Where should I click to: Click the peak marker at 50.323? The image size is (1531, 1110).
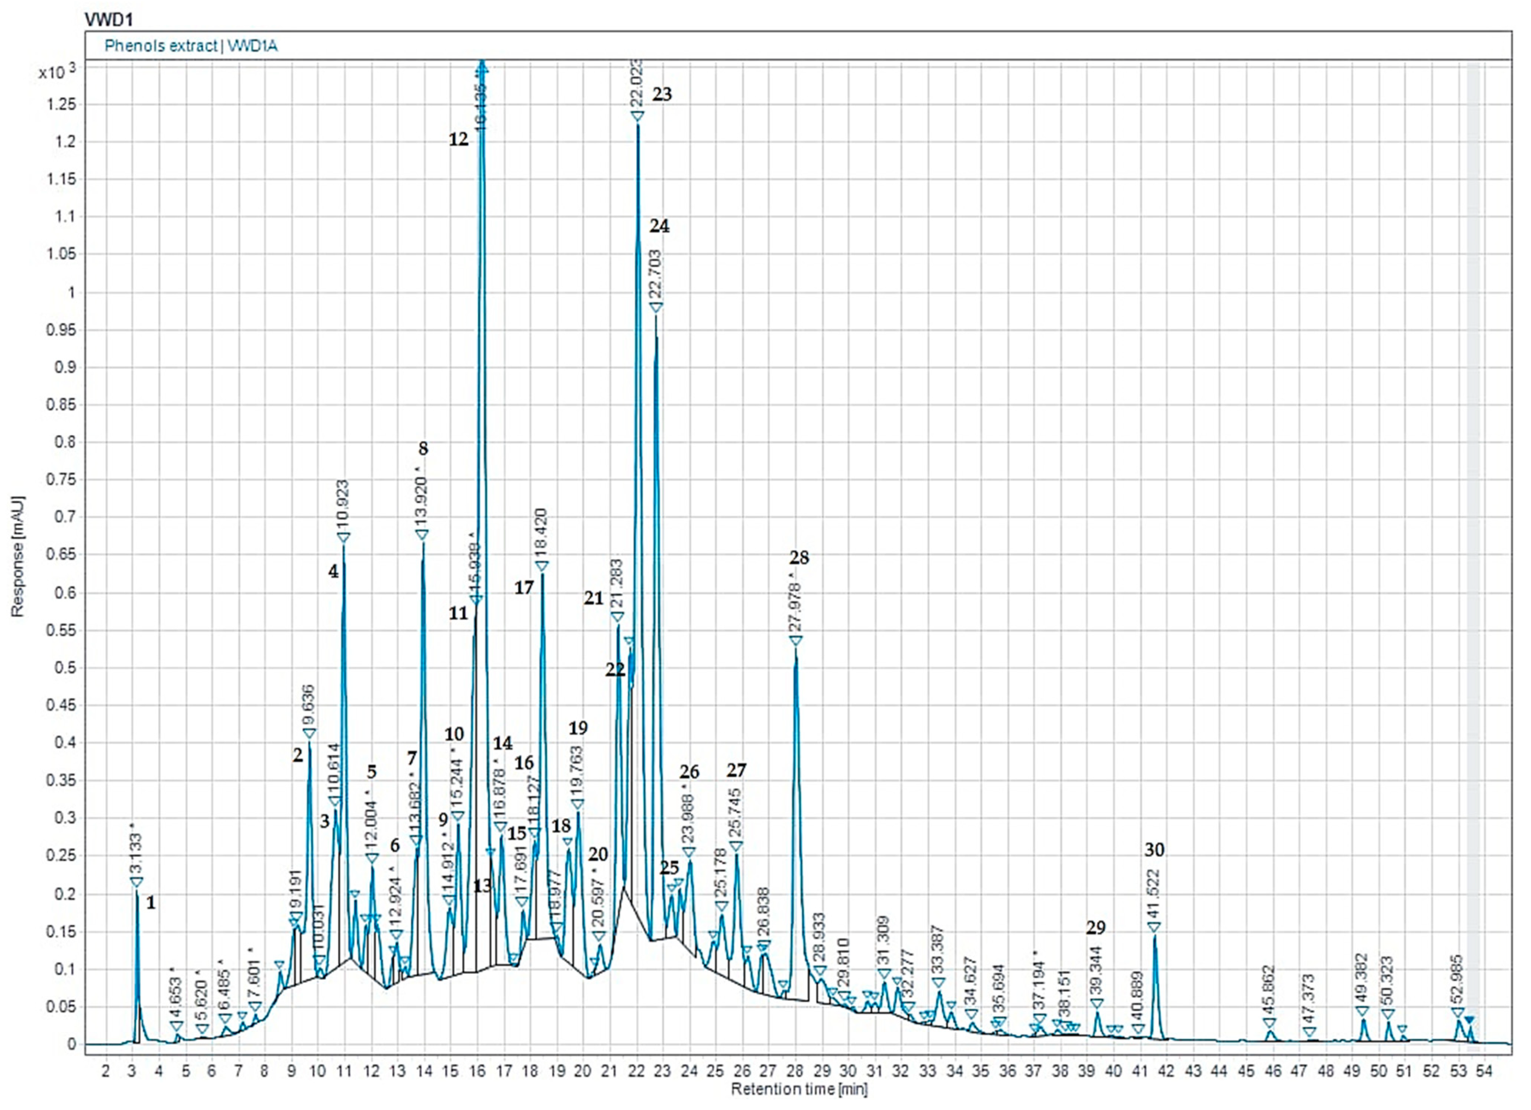(1388, 1014)
